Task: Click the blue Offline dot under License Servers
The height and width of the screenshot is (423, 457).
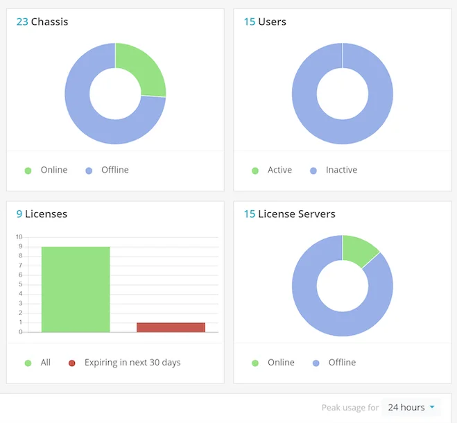Action: point(316,363)
